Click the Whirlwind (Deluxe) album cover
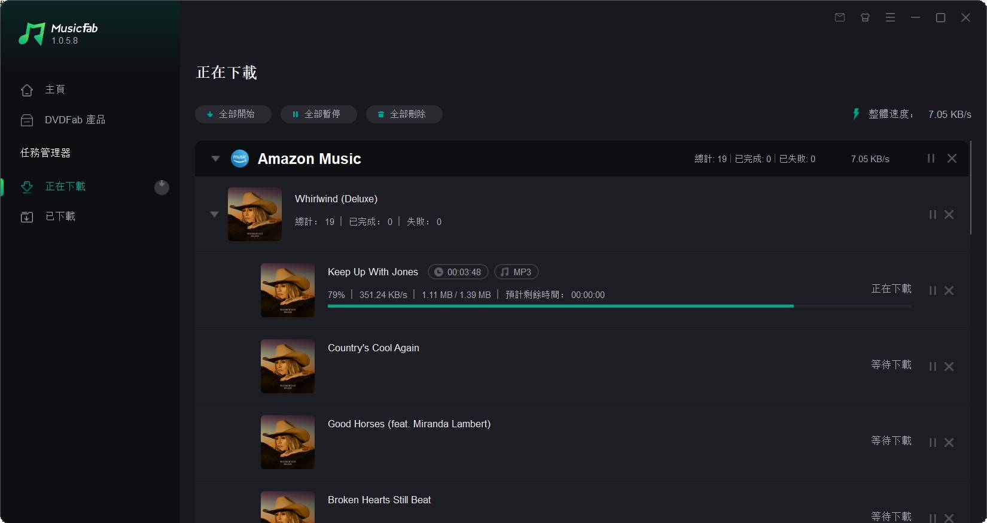Screen dimensions: 987x523 point(255,214)
